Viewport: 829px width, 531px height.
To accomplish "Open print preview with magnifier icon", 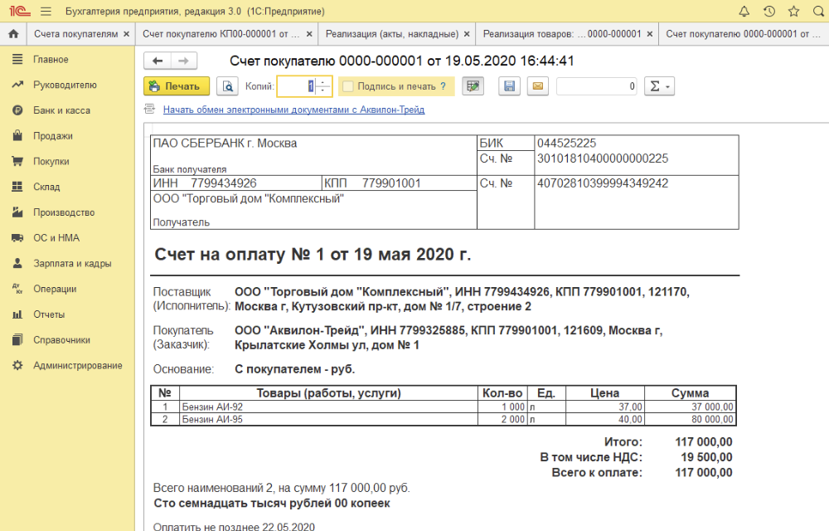I will tap(227, 86).
